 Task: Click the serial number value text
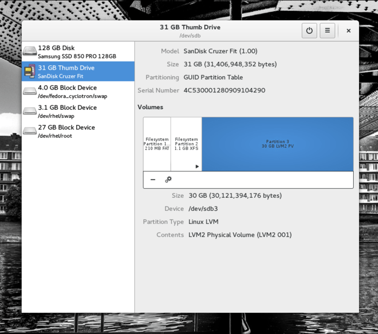224,90
